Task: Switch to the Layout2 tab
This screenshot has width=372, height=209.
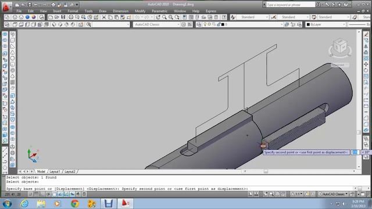Action: [x=70, y=172]
